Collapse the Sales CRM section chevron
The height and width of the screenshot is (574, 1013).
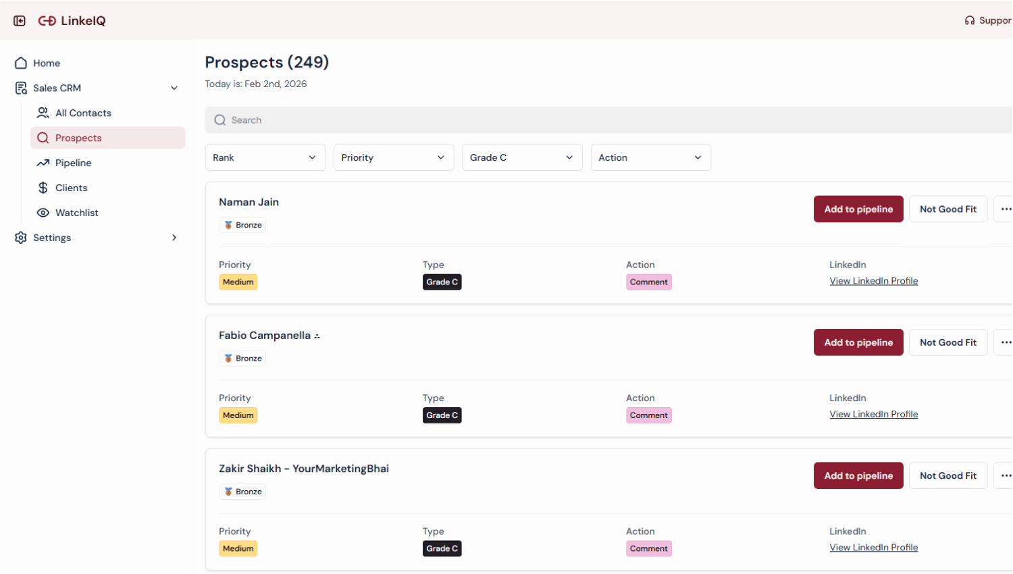click(x=174, y=88)
